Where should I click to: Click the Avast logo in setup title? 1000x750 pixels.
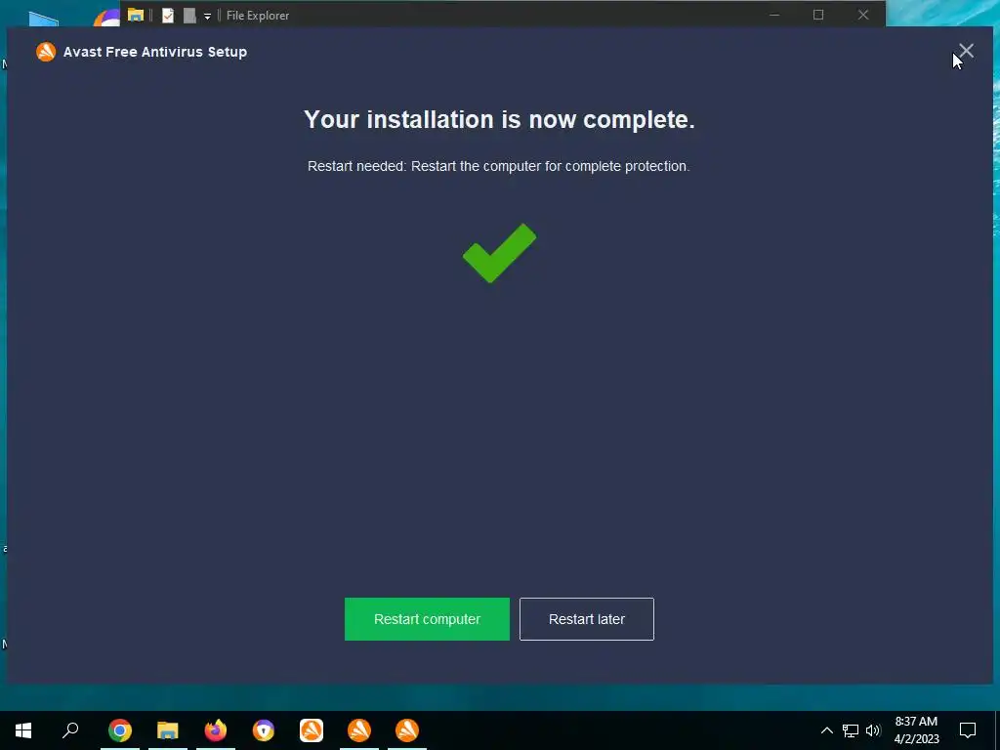(x=46, y=52)
